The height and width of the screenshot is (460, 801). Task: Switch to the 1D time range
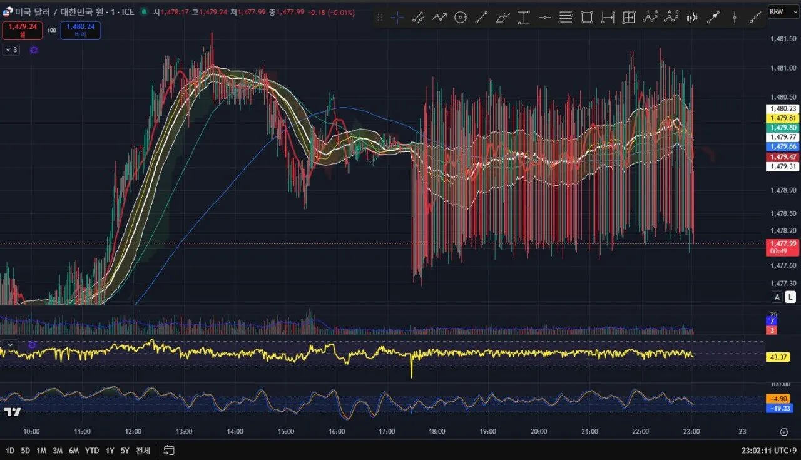pyautogui.click(x=10, y=451)
